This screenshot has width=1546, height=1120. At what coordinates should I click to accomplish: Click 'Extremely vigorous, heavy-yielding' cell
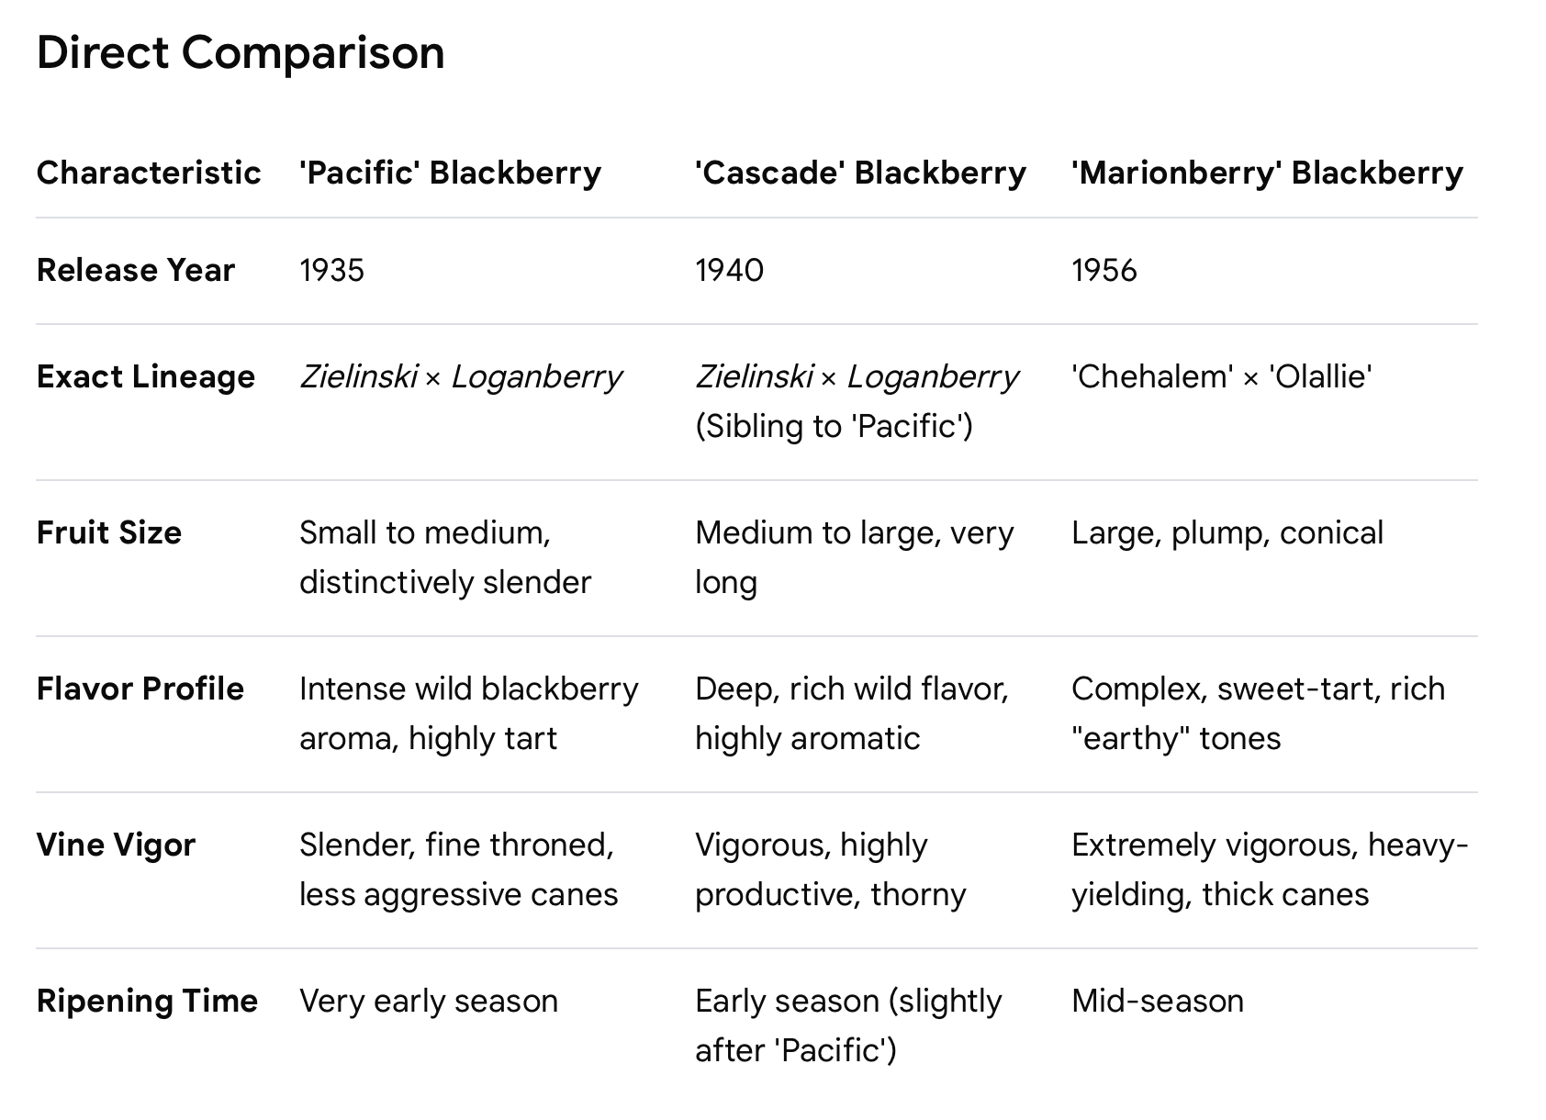(1270, 869)
